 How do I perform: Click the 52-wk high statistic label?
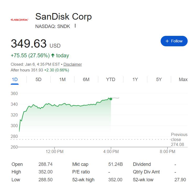click(83, 180)
